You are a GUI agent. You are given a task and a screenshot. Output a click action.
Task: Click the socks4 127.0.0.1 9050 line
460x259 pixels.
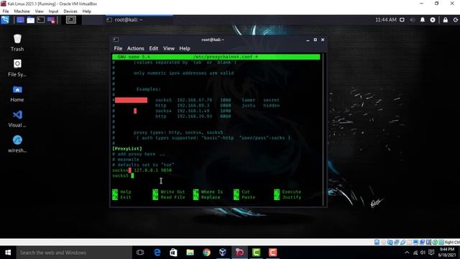pyautogui.click(x=142, y=171)
